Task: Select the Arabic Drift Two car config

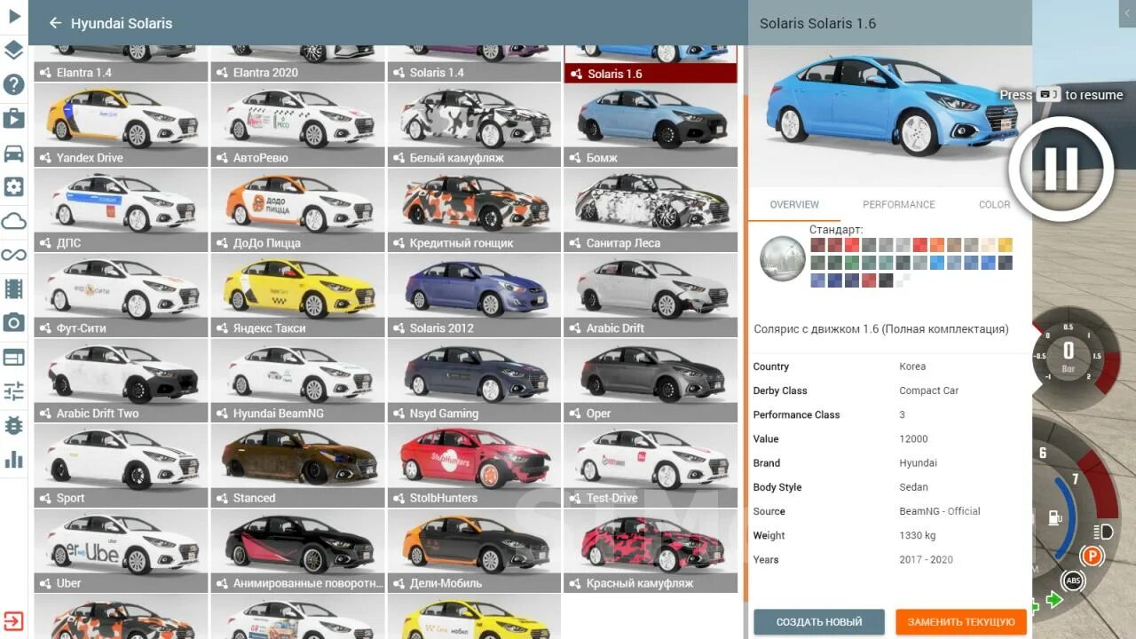Action: tap(121, 381)
